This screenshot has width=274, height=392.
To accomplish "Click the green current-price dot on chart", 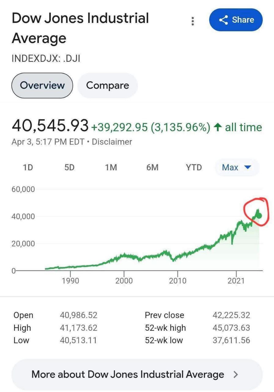I will (x=259, y=216).
